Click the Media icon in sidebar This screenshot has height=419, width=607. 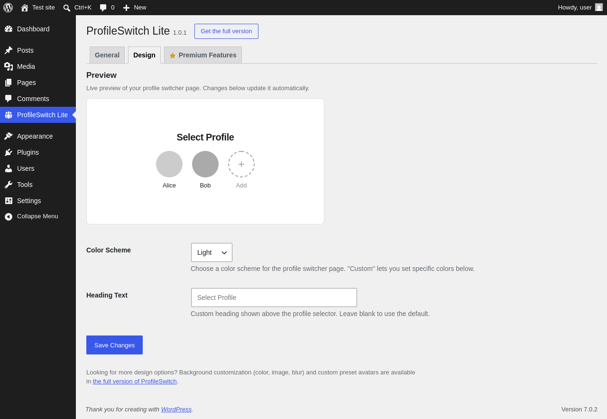(9, 66)
